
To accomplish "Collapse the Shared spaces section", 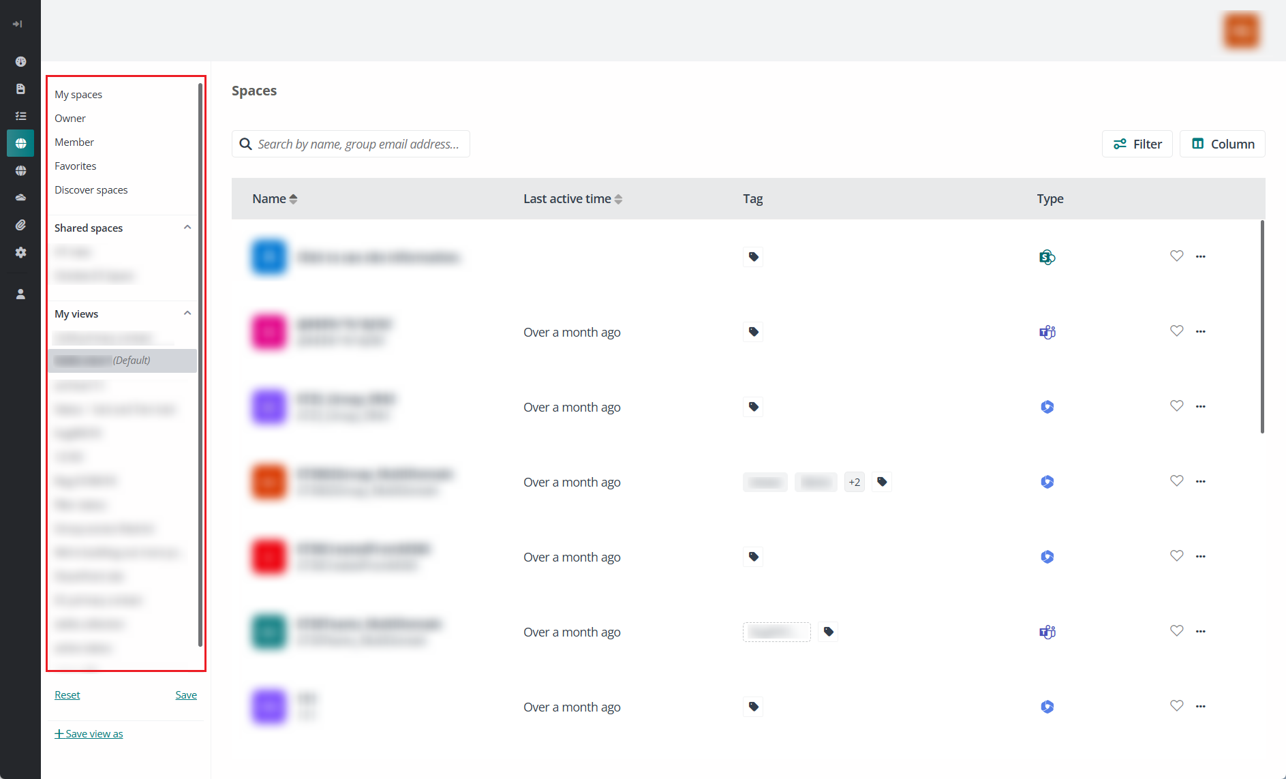I will click(x=187, y=228).
